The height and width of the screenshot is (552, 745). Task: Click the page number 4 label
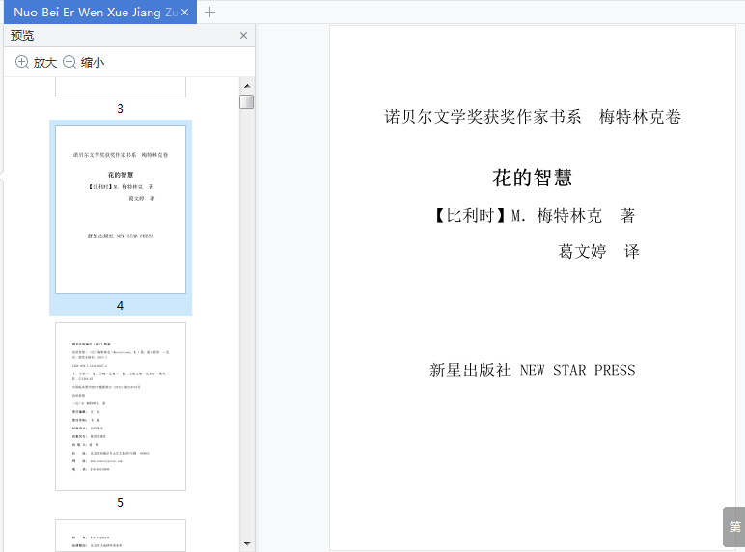(121, 306)
